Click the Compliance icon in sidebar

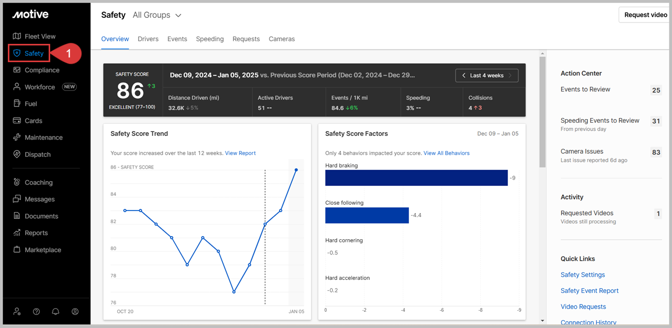17,70
